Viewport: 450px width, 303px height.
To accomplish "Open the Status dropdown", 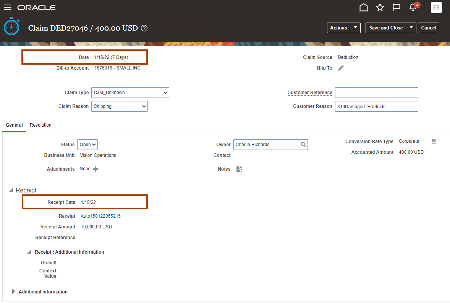I will point(87,145).
